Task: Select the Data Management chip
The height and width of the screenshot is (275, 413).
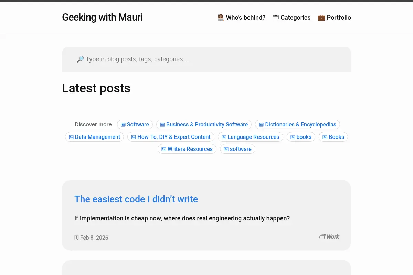Action: [x=94, y=137]
